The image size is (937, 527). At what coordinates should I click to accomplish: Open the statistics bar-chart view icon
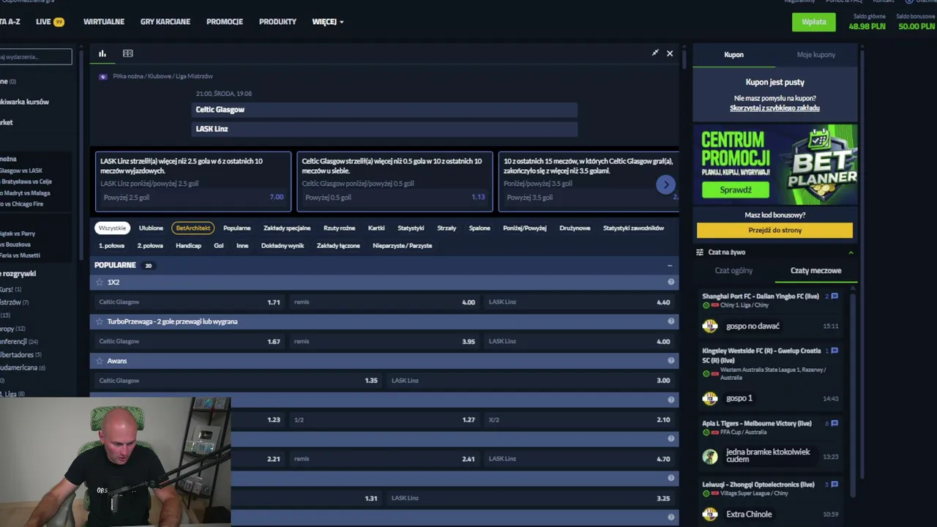[102, 53]
